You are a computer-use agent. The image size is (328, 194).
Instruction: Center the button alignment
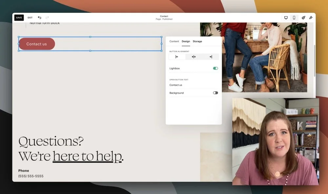194,57
